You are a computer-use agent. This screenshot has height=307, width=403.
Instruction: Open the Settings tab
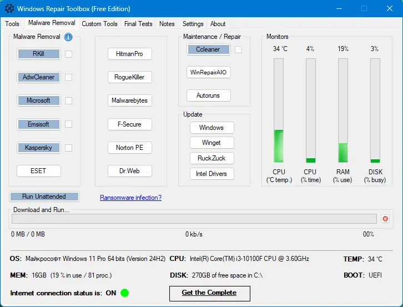pyautogui.click(x=193, y=24)
